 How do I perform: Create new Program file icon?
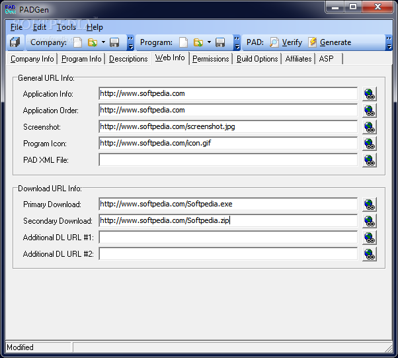184,42
